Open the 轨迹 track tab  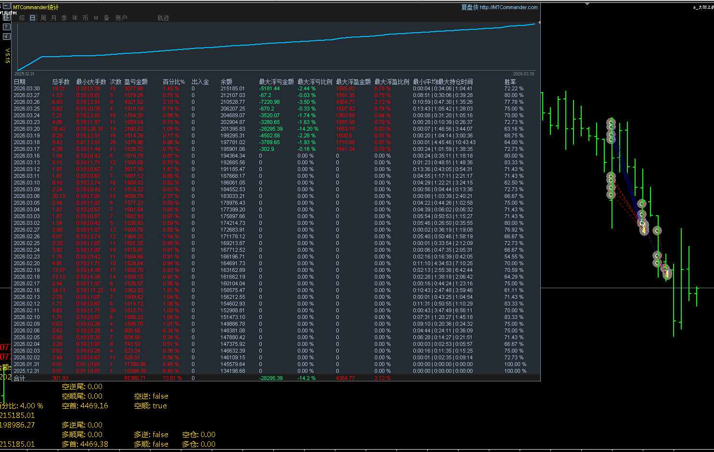pyautogui.click(x=164, y=18)
